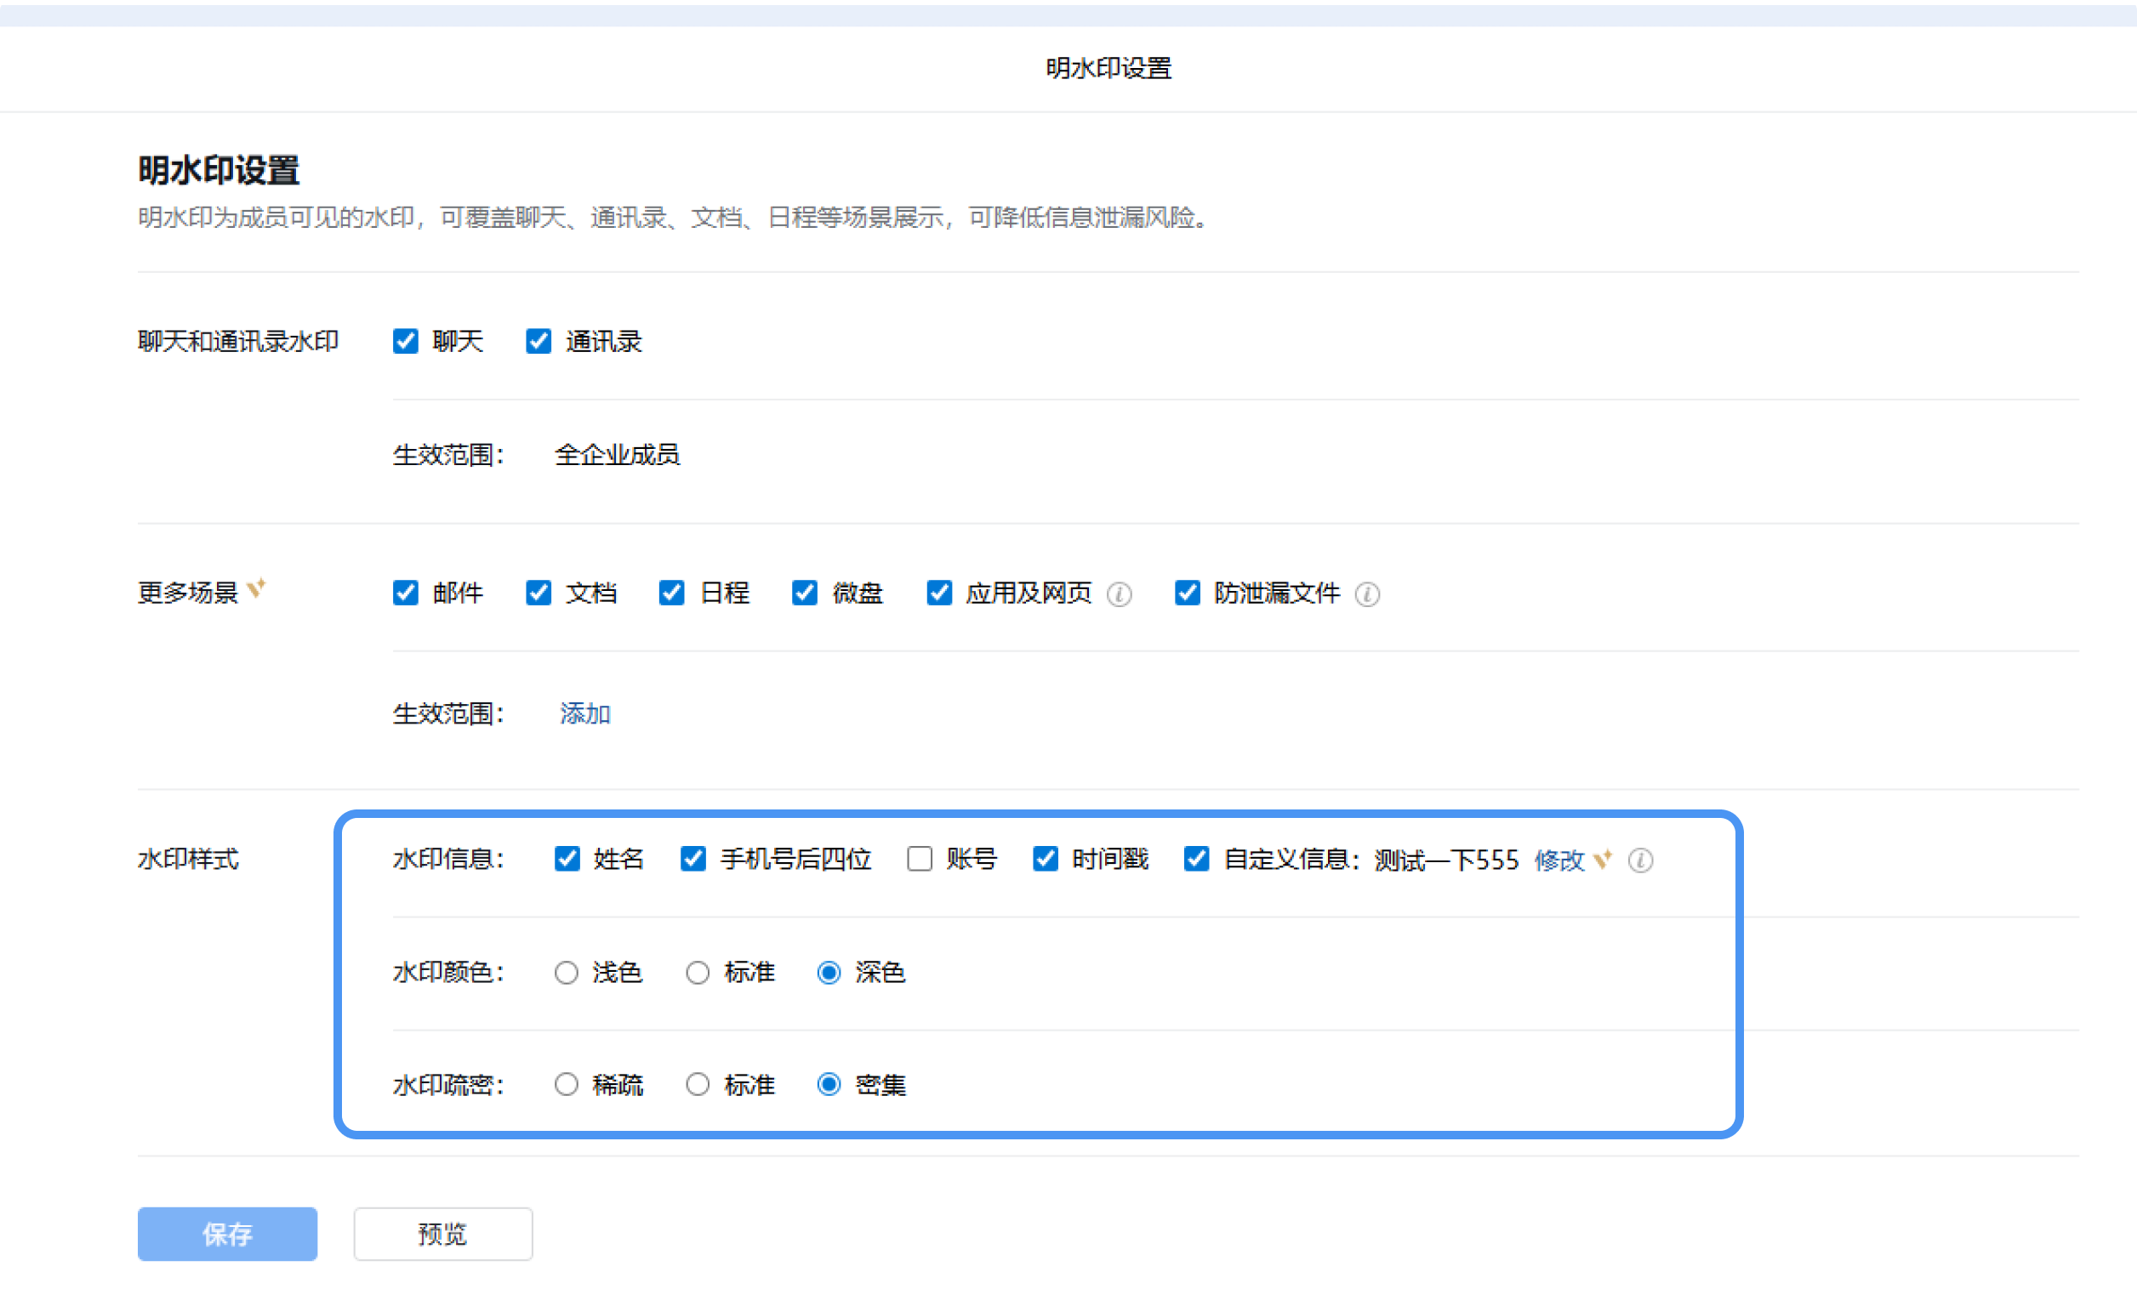Toggle the 文档 scene checkbox
The width and height of the screenshot is (2137, 1306).
(x=539, y=593)
